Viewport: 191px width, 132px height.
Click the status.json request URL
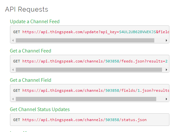(x=84, y=120)
